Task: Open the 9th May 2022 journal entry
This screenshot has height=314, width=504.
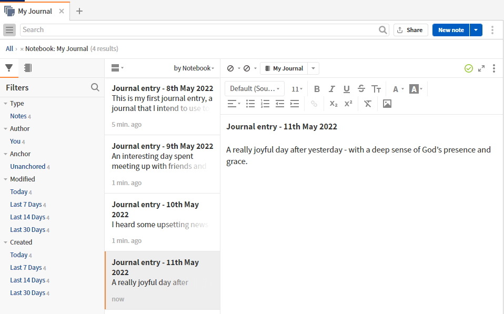Action: coord(163,164)
